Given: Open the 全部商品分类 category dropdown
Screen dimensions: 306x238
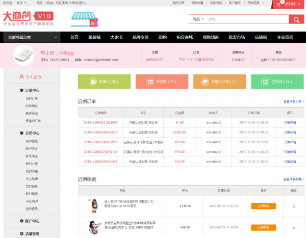Looking at the screenshot, I should click(31, 37).
